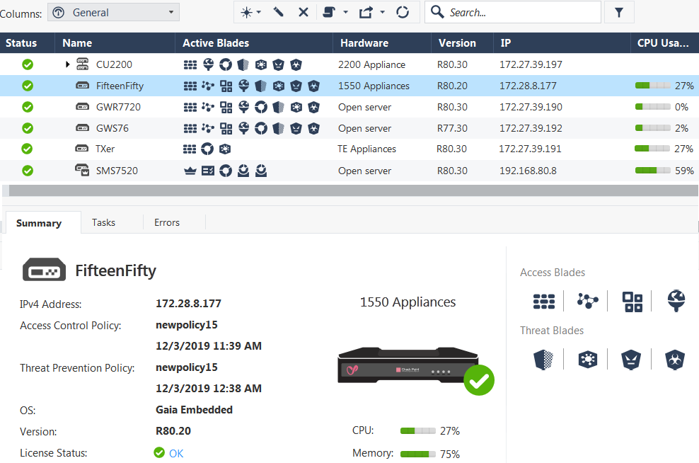Select URL Filtering globe icon under Access Blades
Image resolution: width=699 pixels, height=463 pixels.
point(676,301)
